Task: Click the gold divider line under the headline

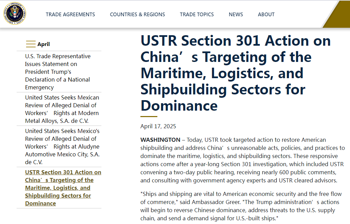Action: point(149,116)
